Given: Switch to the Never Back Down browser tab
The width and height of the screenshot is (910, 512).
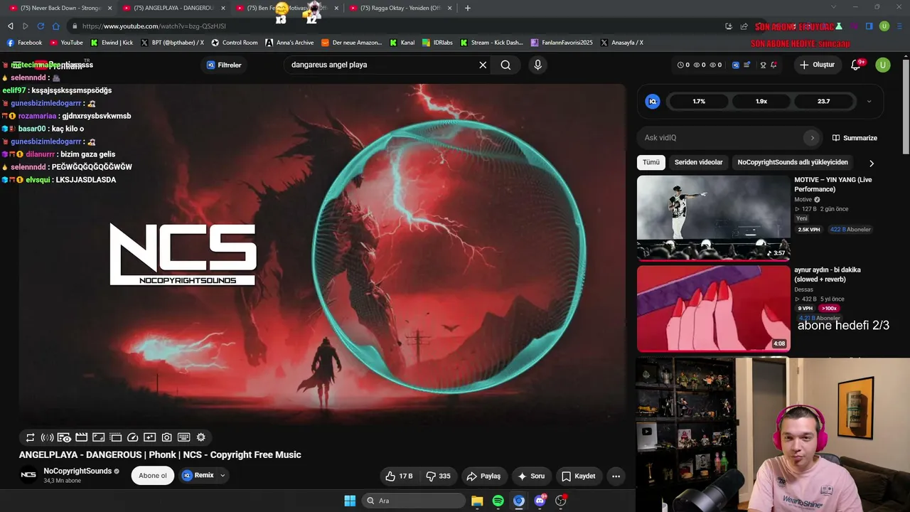Looking at the screenshot, I should coord(61,8).
